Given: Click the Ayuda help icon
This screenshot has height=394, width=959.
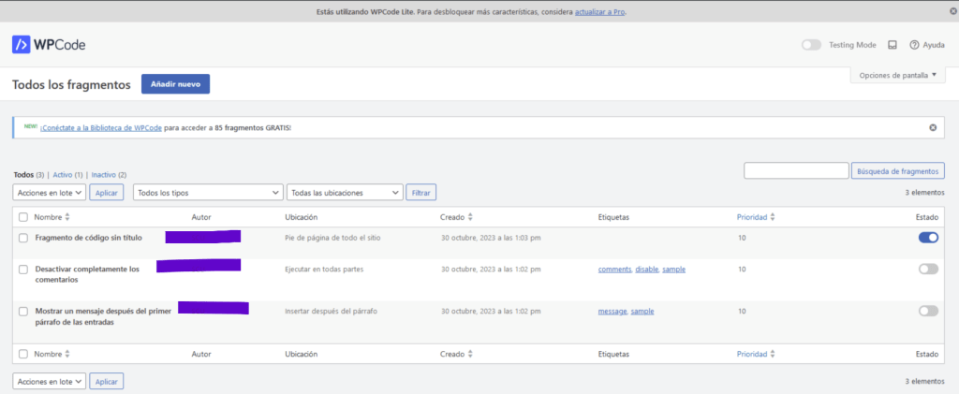Looking at the screenshot, I should pyautogui.click(x=914, y=45).
